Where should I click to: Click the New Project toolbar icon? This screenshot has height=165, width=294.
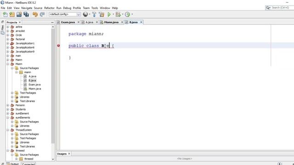[x=12, y=14]
